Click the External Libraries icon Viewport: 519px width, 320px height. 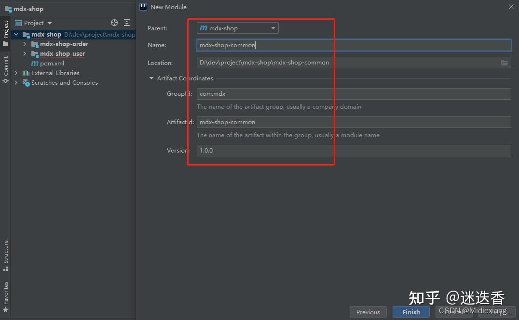coord(26,73)
